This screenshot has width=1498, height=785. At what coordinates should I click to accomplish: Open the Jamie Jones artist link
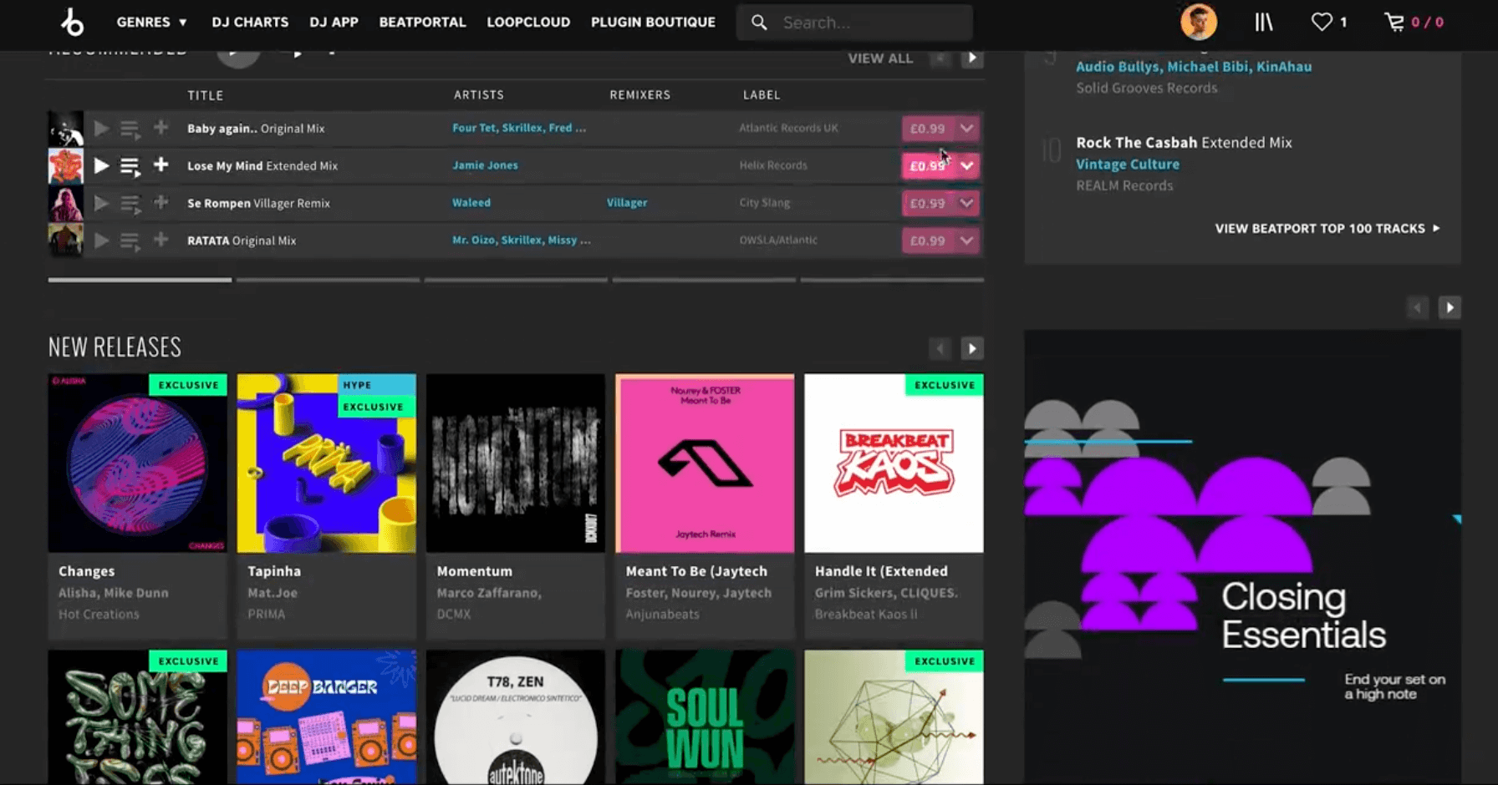(485, 165)
